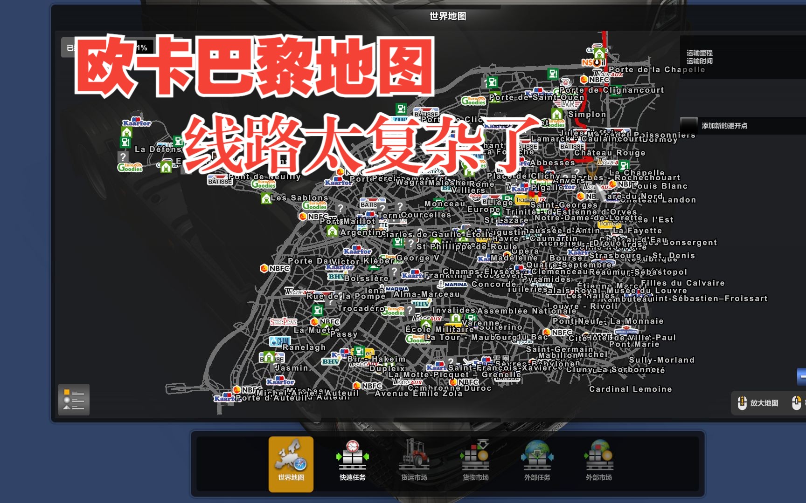
Task: Select the Passy map label
Action: pos(344,334)
